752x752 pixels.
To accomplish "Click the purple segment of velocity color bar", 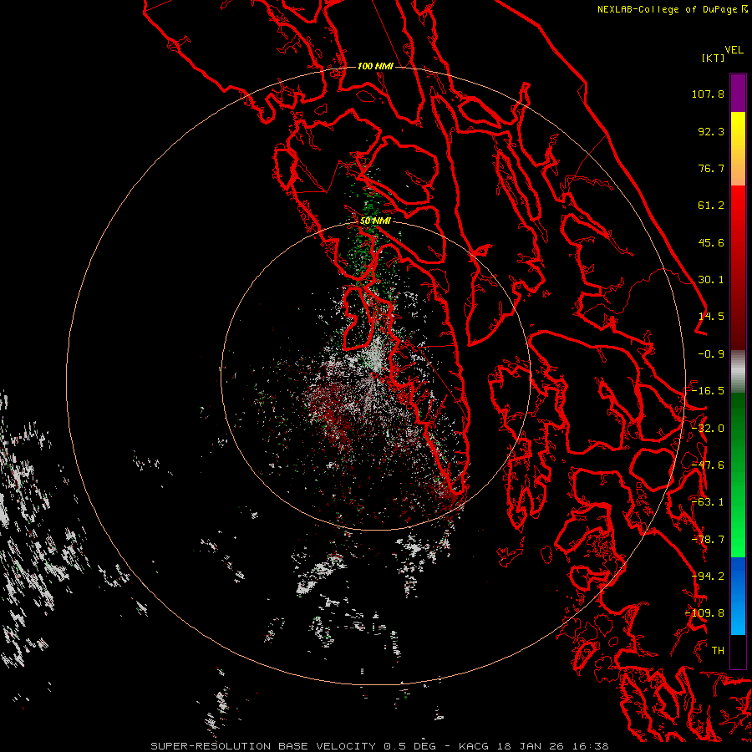I will click(738, 93).
